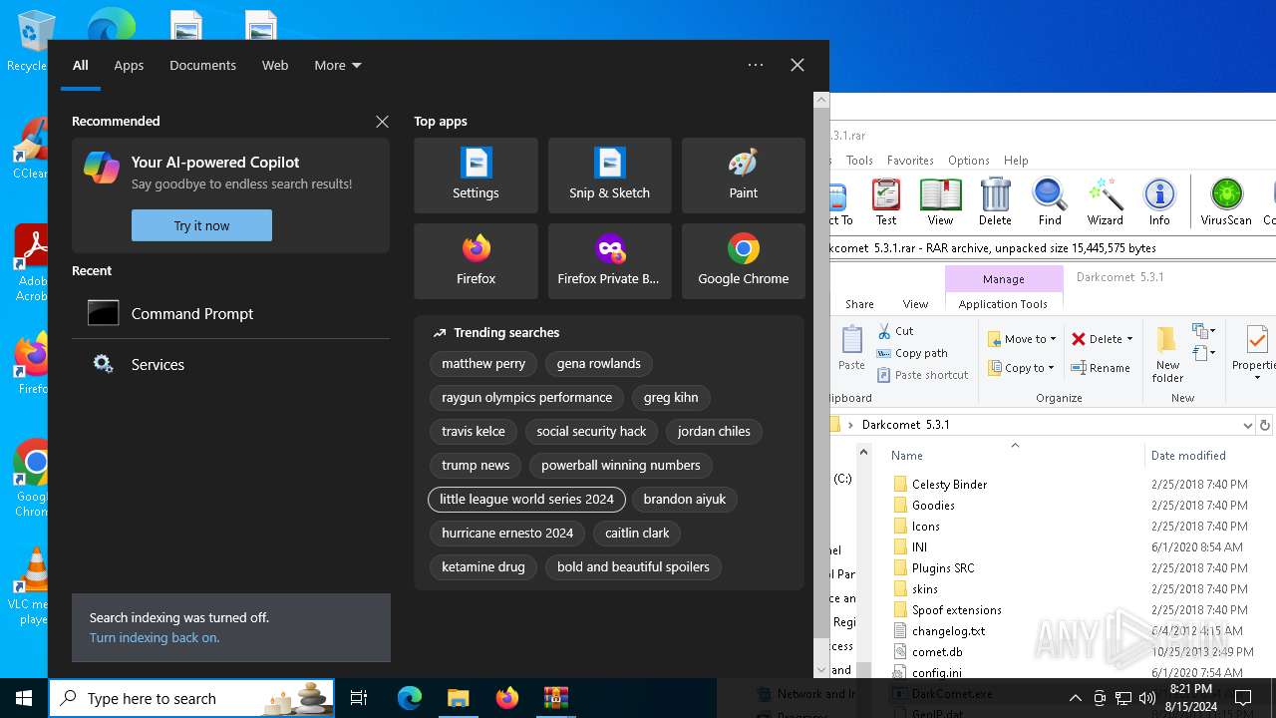The height and width of the screenshot is (718, 1276).
Task: Click Rename in Explorer ribbon
Action: coord(1101,368)
